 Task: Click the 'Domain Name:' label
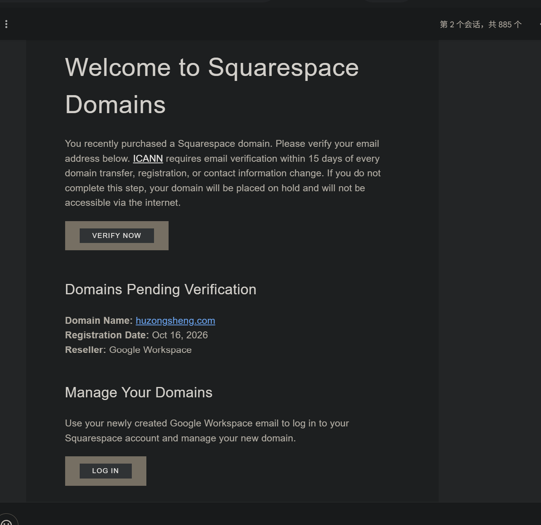(x=99, y=321)
